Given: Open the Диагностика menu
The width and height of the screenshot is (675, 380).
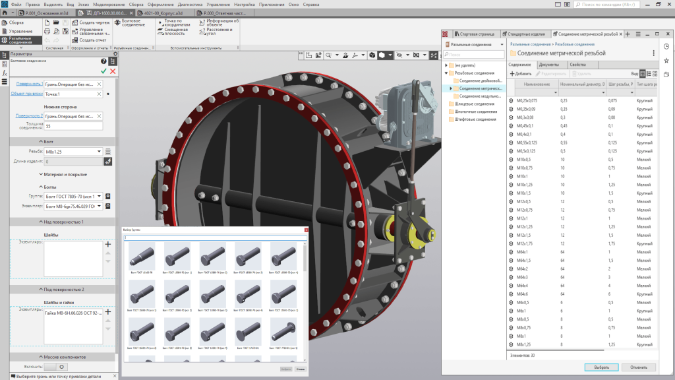Looking at the screenshot, I should point(190,5).
